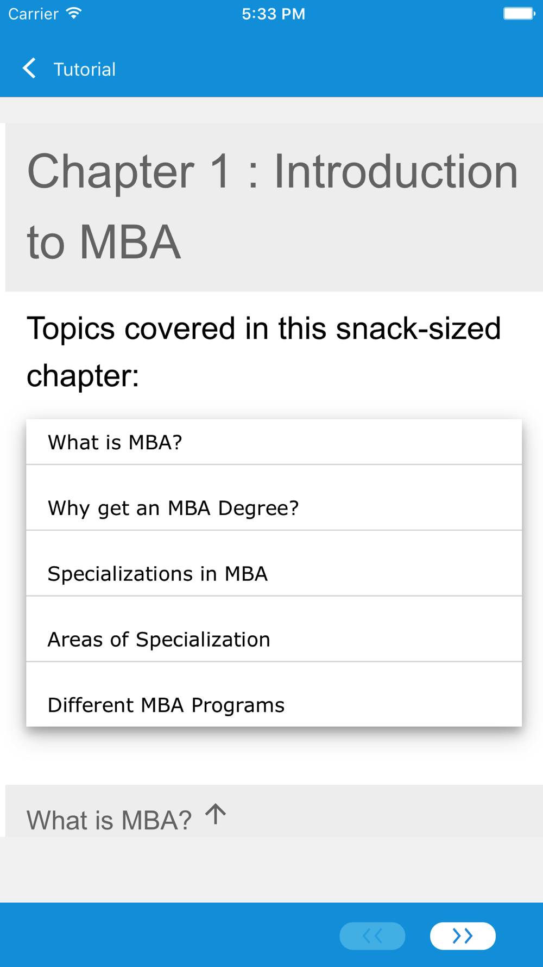Tap the Chapter 1 Introduction to MBA title

point(273,207)
